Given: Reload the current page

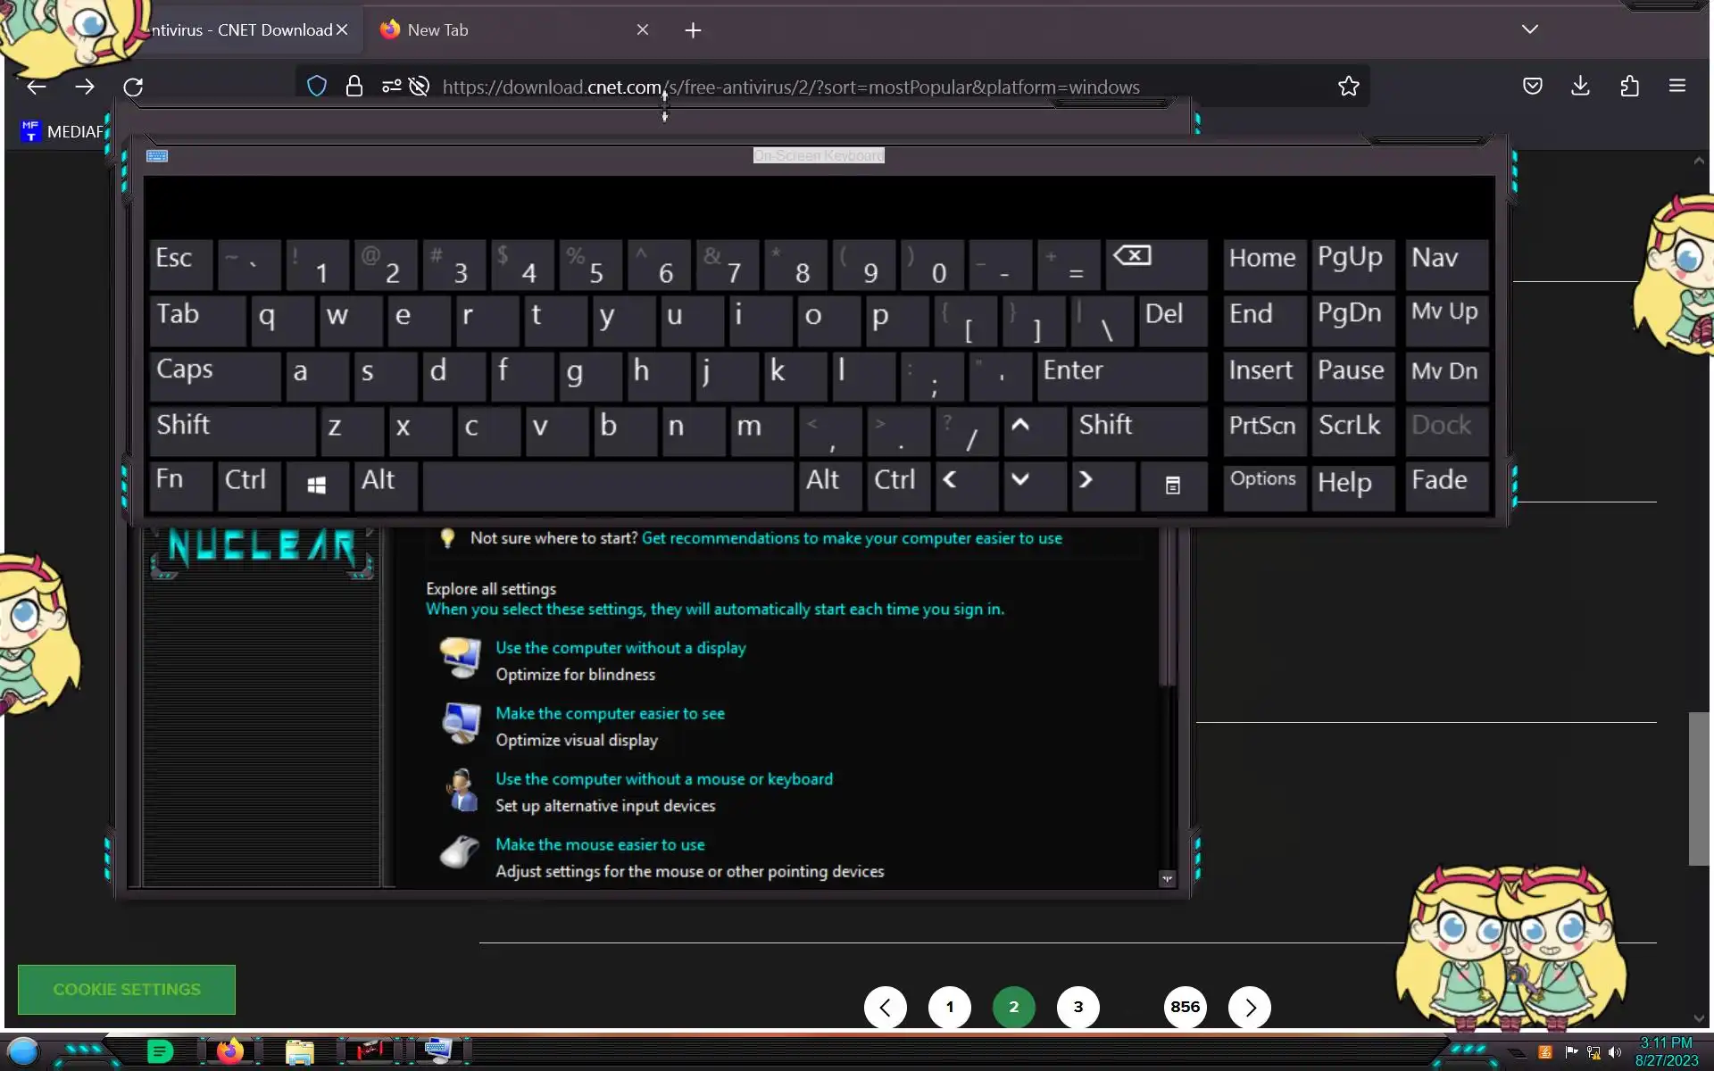Looking at the screenshot, I should 133,87.
